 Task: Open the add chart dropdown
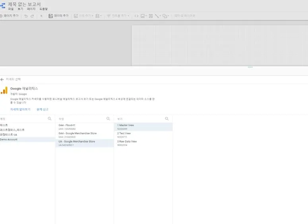(x=83, y=16)
